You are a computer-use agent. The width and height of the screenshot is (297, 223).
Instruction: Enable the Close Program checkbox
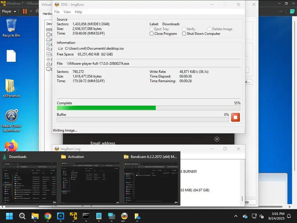[151, 34]
